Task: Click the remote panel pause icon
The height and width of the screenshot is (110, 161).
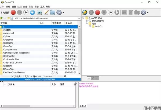Action: (104, 13)
